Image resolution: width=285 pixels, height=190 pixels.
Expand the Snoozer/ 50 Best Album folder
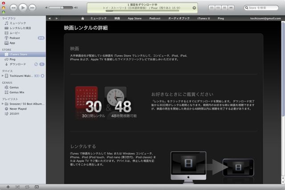3,104
